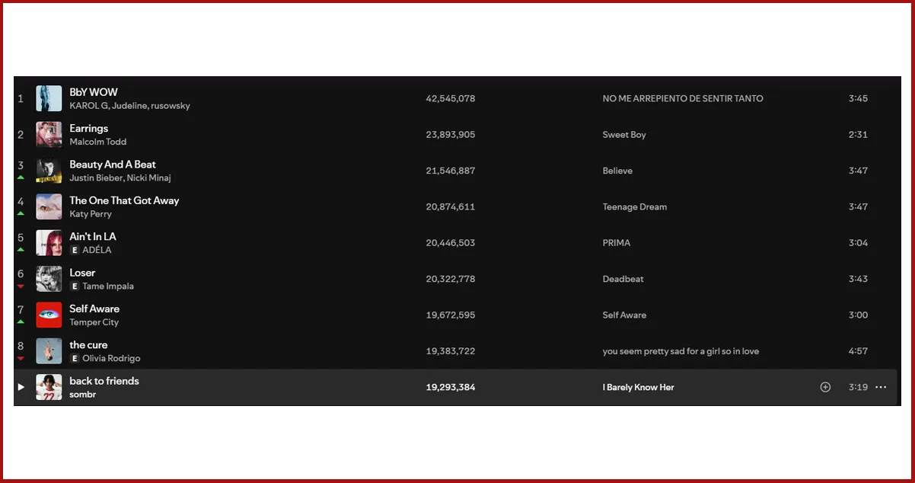Click play count 21,546,887
Screen dimensions: 915x483
click(451, 171)
